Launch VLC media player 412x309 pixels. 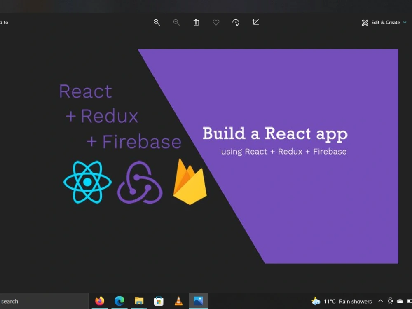178,301
